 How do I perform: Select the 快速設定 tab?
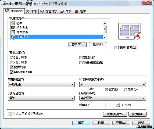click(14, 11)
